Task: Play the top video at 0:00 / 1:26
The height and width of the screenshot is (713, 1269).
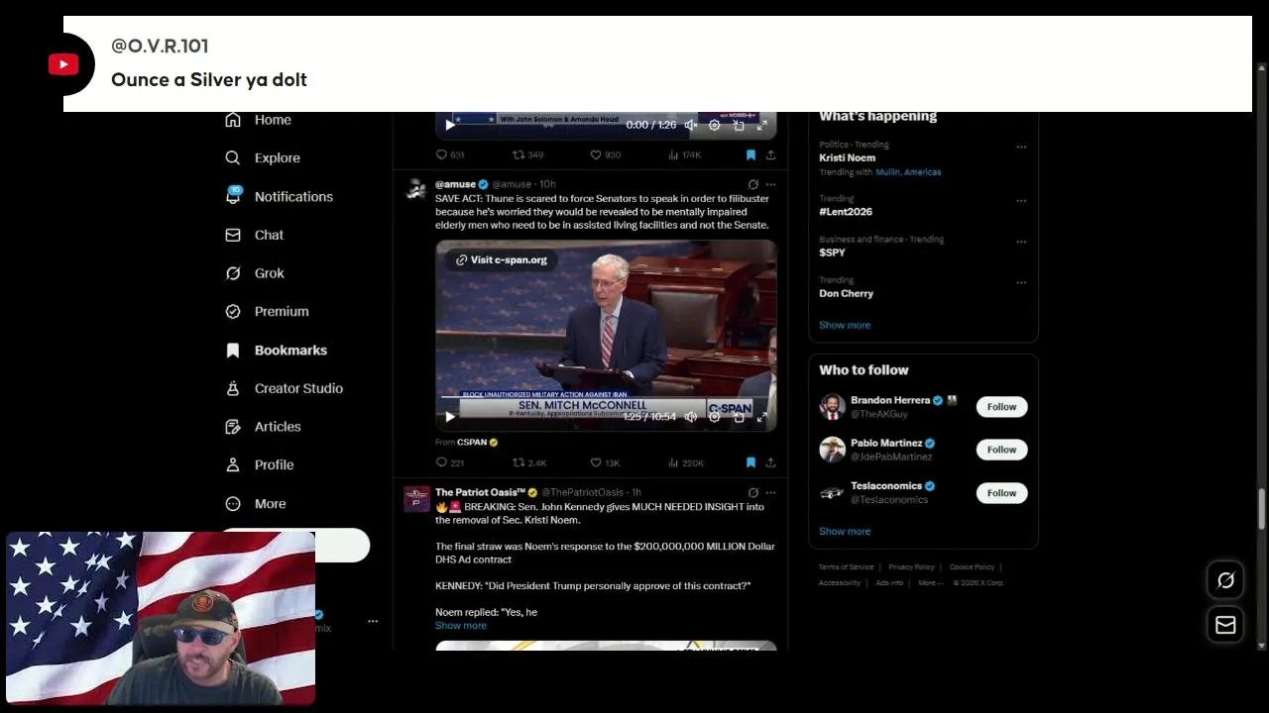Action: tap(450, 125)
